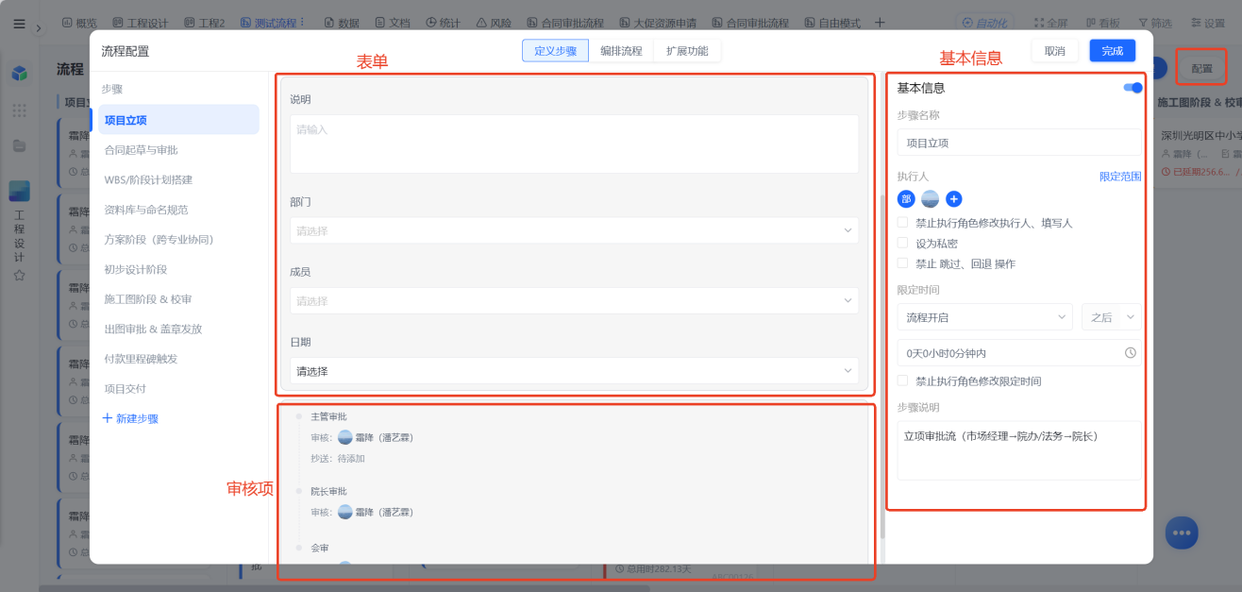Image resolution: width=1242 pixels, height=592 pixels.
Task: Select the 项目立项 step
Action: click(179, 120)
